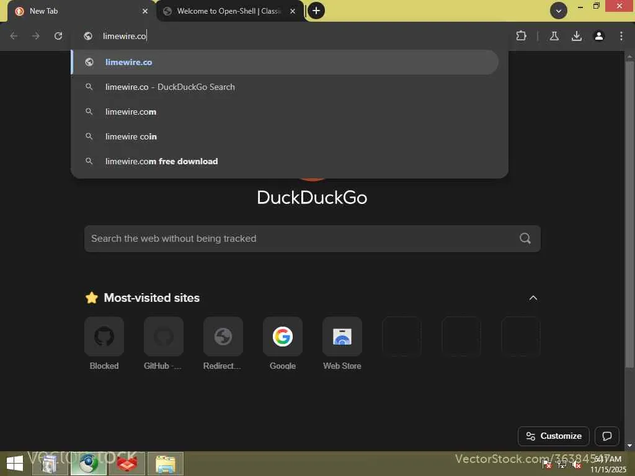
Task: Open the feedback speech bubble button
Action: click(606, 436)
